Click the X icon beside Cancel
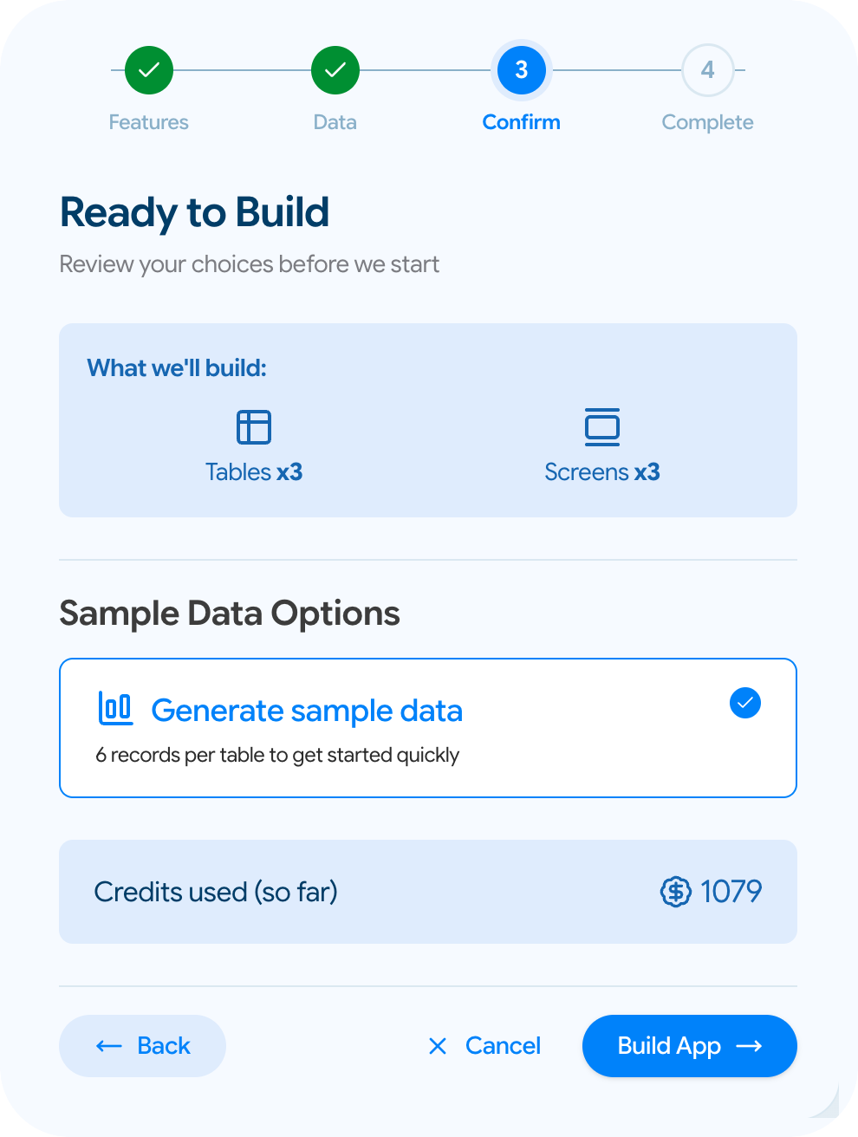The width and height of the screenshot is (858, 1137). coord(438,1046)
